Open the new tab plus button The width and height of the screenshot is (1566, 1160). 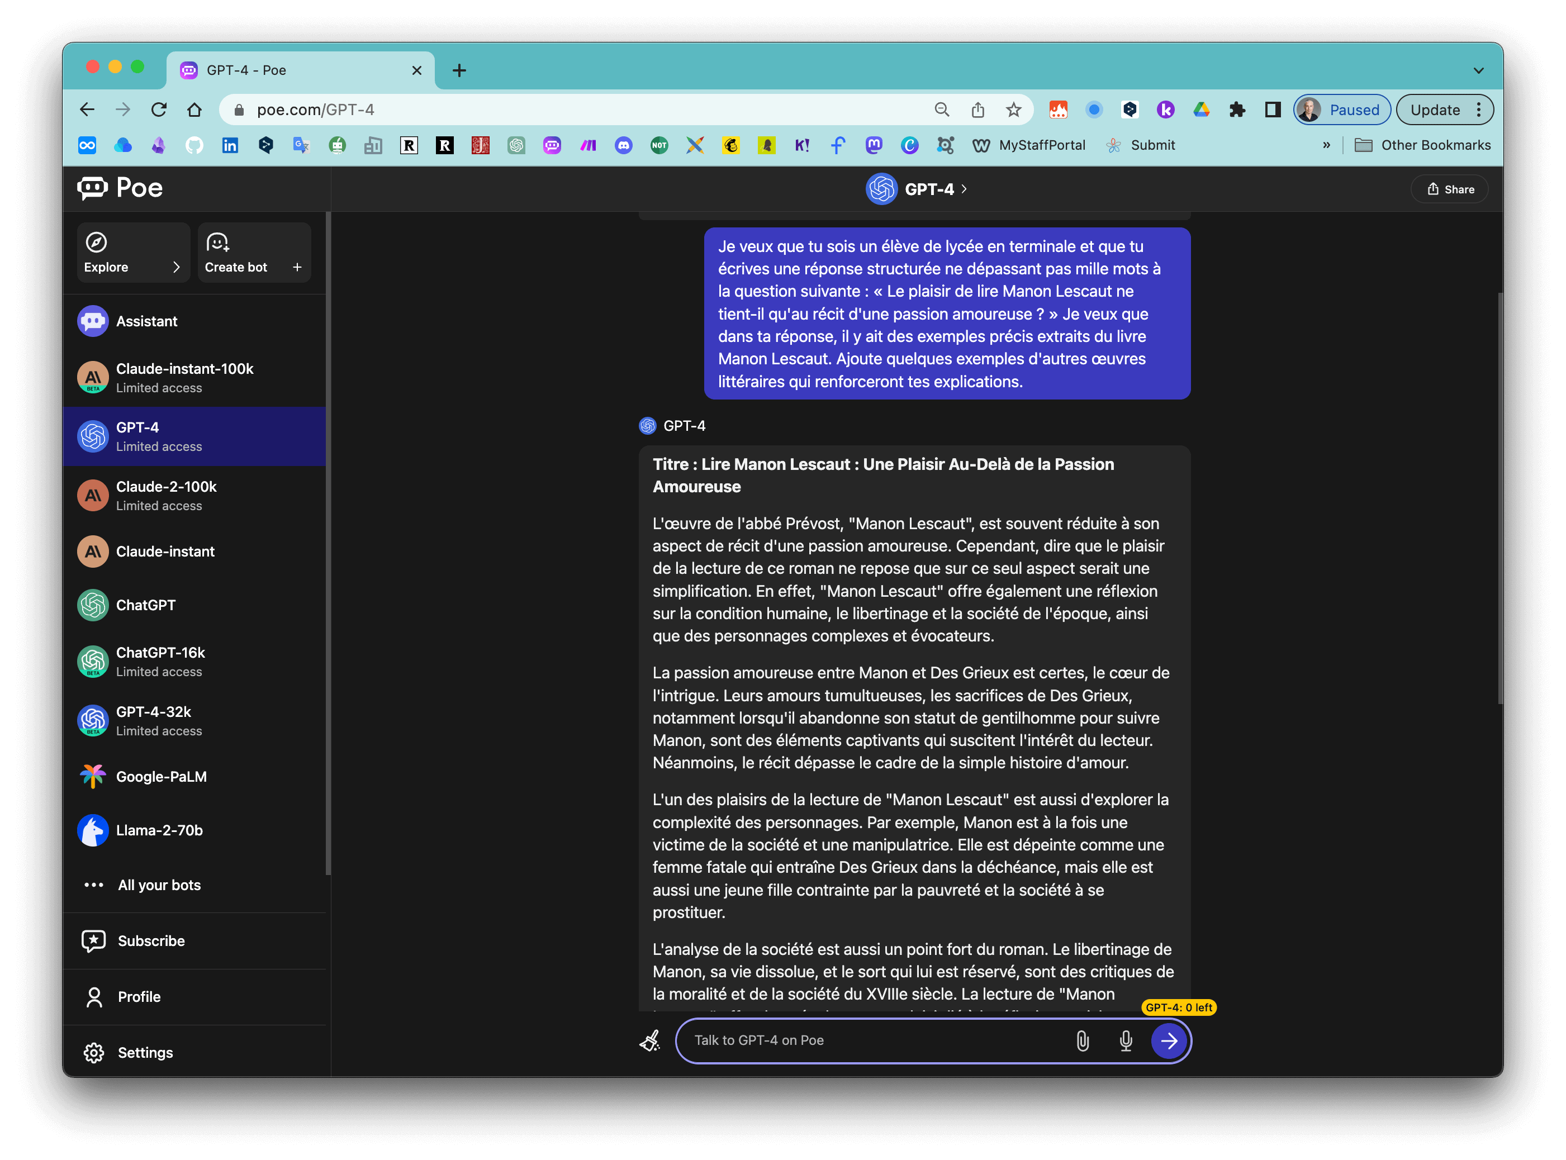click(459, 70)
